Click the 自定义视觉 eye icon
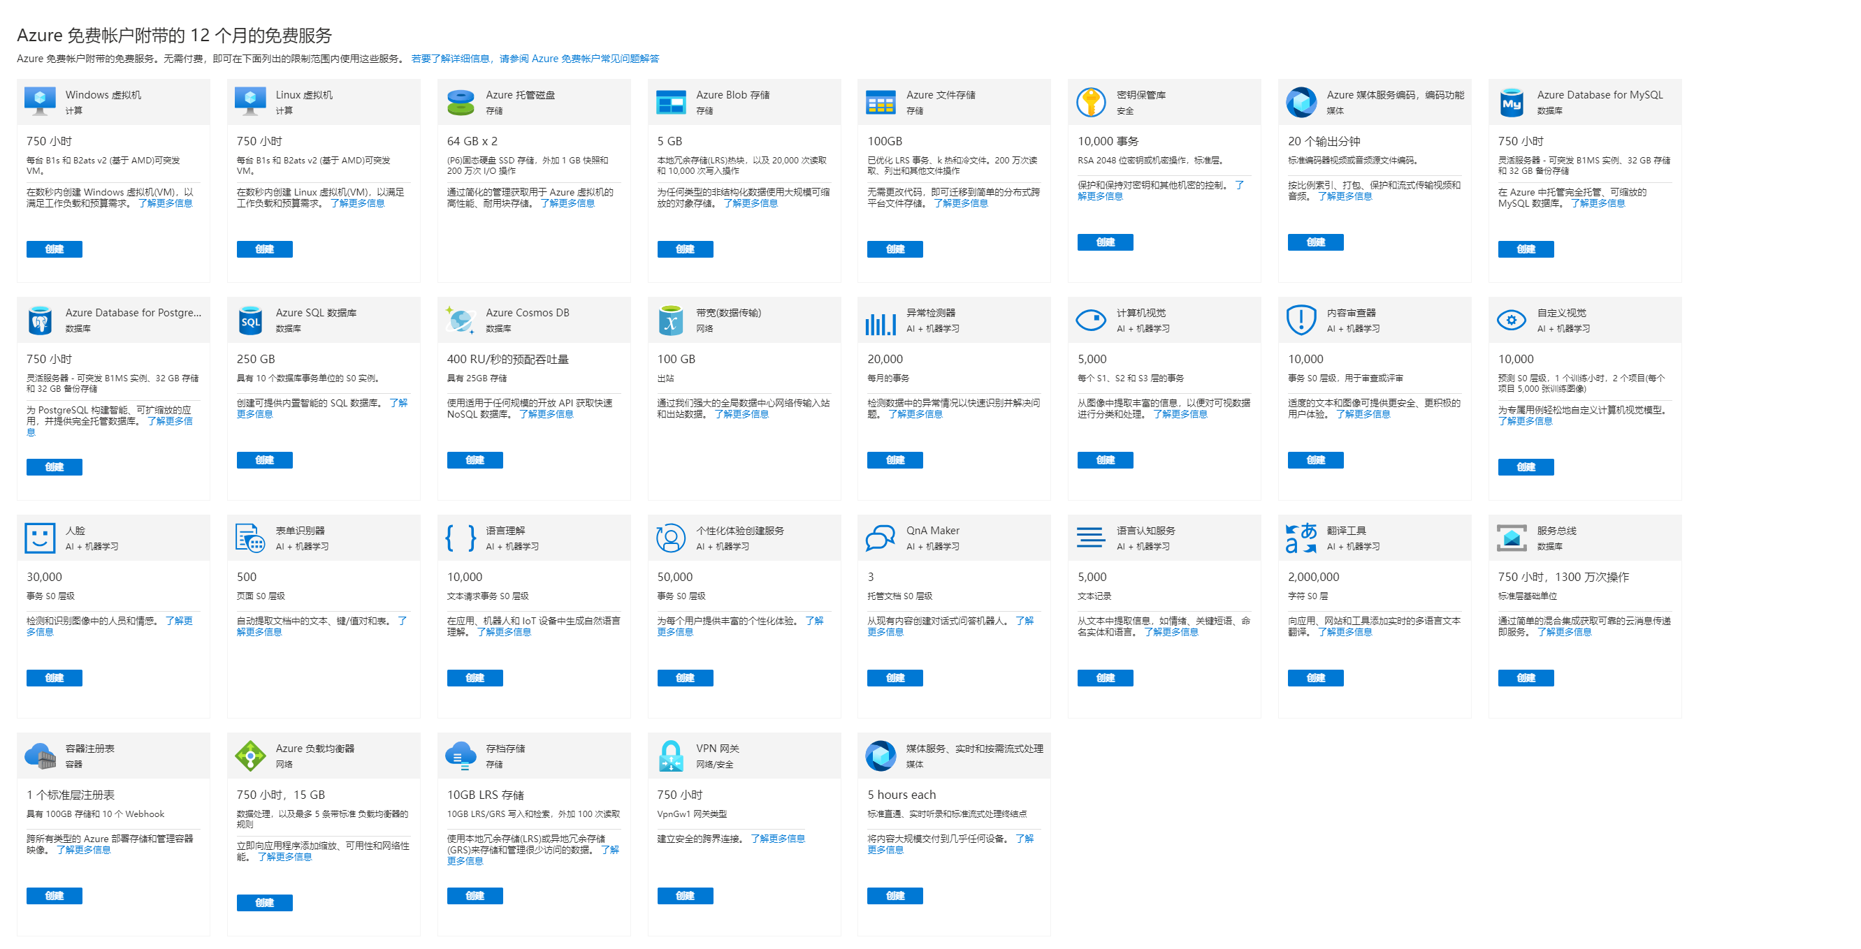This screenshot has height=949, width=1861. pos(1512,319)
